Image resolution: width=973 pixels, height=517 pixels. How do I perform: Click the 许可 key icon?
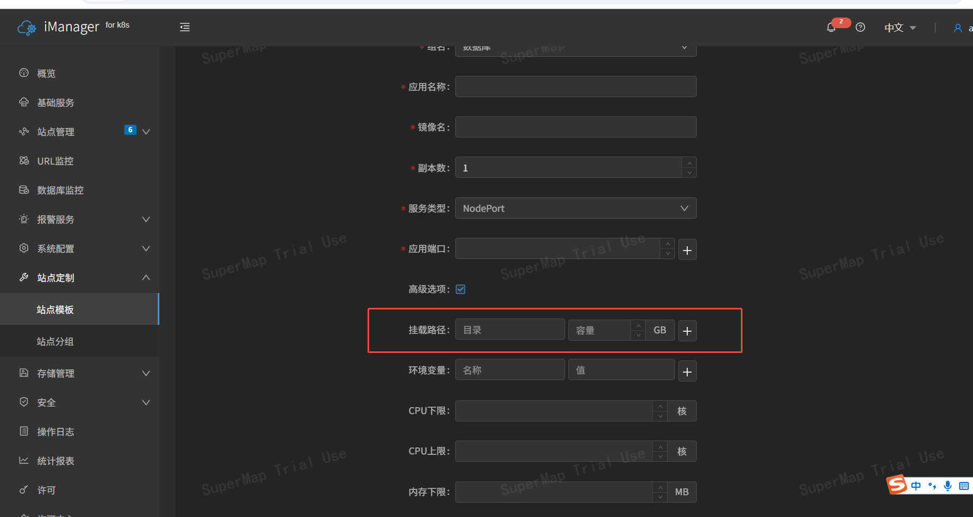point(24,489)
